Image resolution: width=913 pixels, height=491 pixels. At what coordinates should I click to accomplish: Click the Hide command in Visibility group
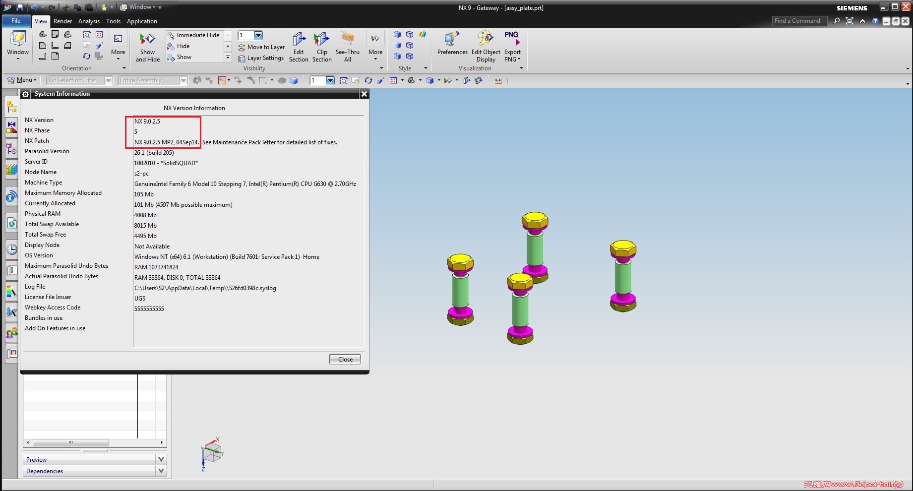[179, 46]
